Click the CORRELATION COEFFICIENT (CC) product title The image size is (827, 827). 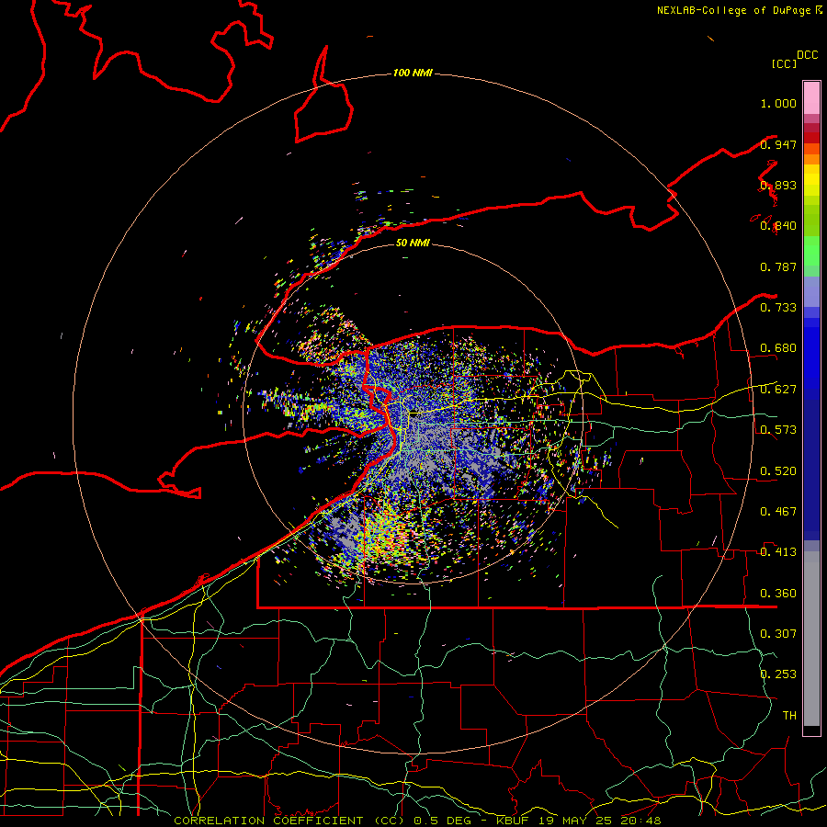point(289,821)
